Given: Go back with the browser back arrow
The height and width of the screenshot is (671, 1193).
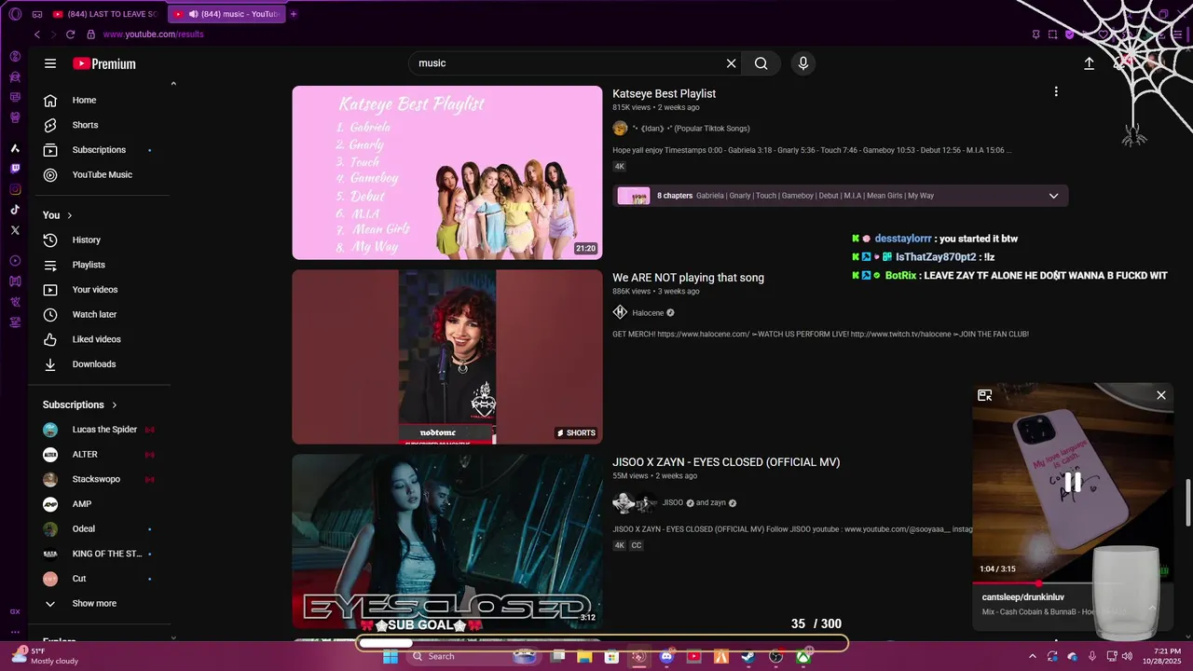Looking at the screenshot, I should coord(37,34).
